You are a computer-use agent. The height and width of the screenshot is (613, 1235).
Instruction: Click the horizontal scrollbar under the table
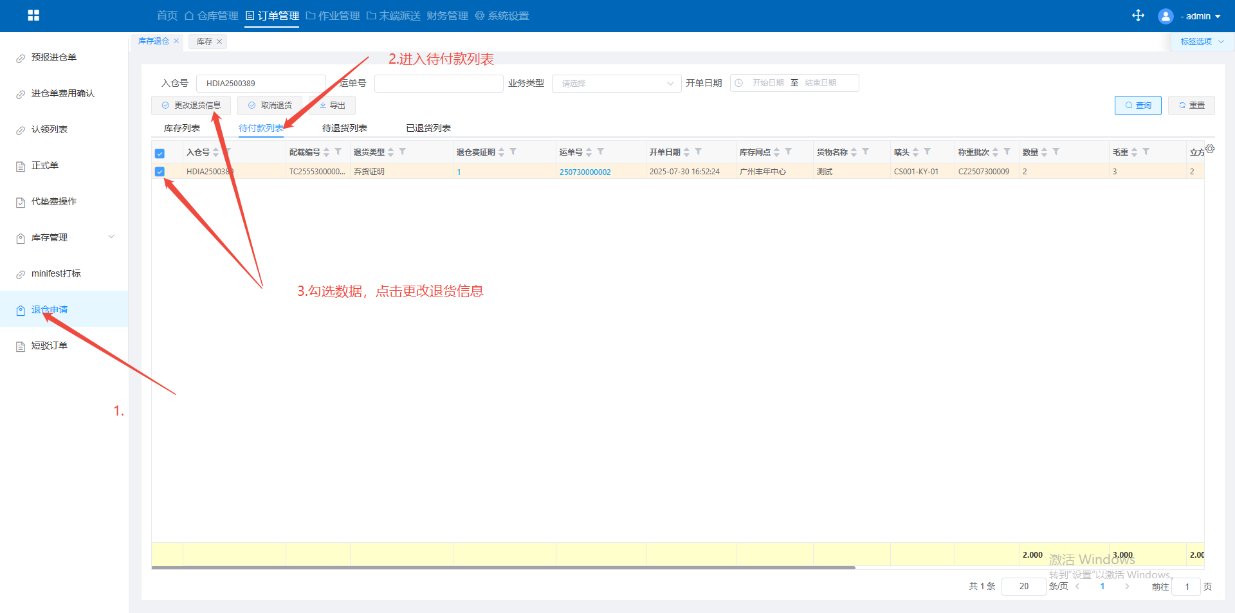[x=503, y=568]
